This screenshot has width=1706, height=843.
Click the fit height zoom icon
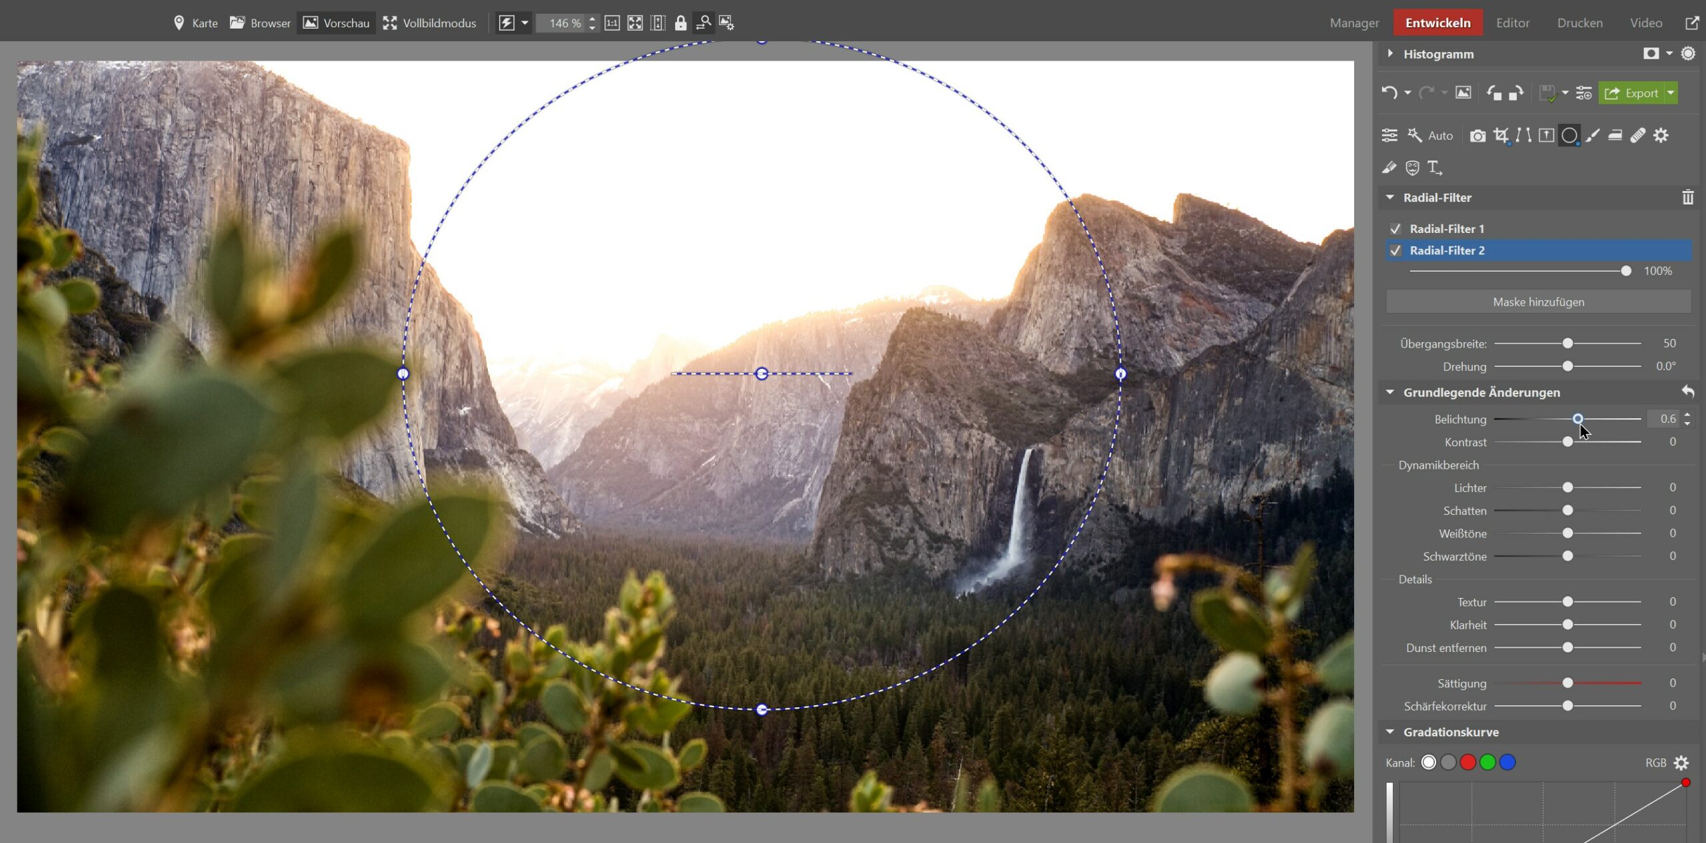[658, 23]
